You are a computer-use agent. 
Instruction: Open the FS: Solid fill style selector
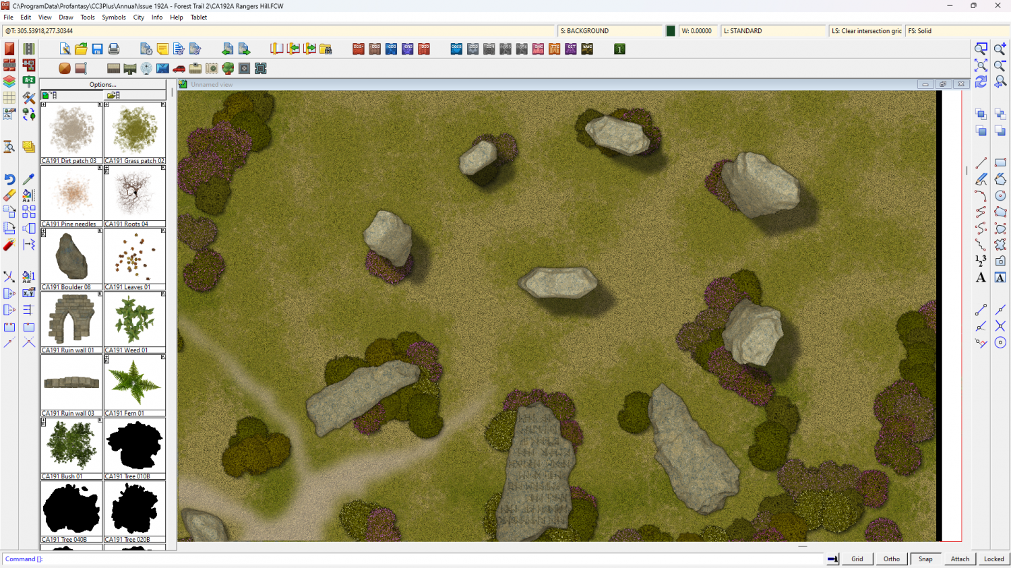[957, 31]
